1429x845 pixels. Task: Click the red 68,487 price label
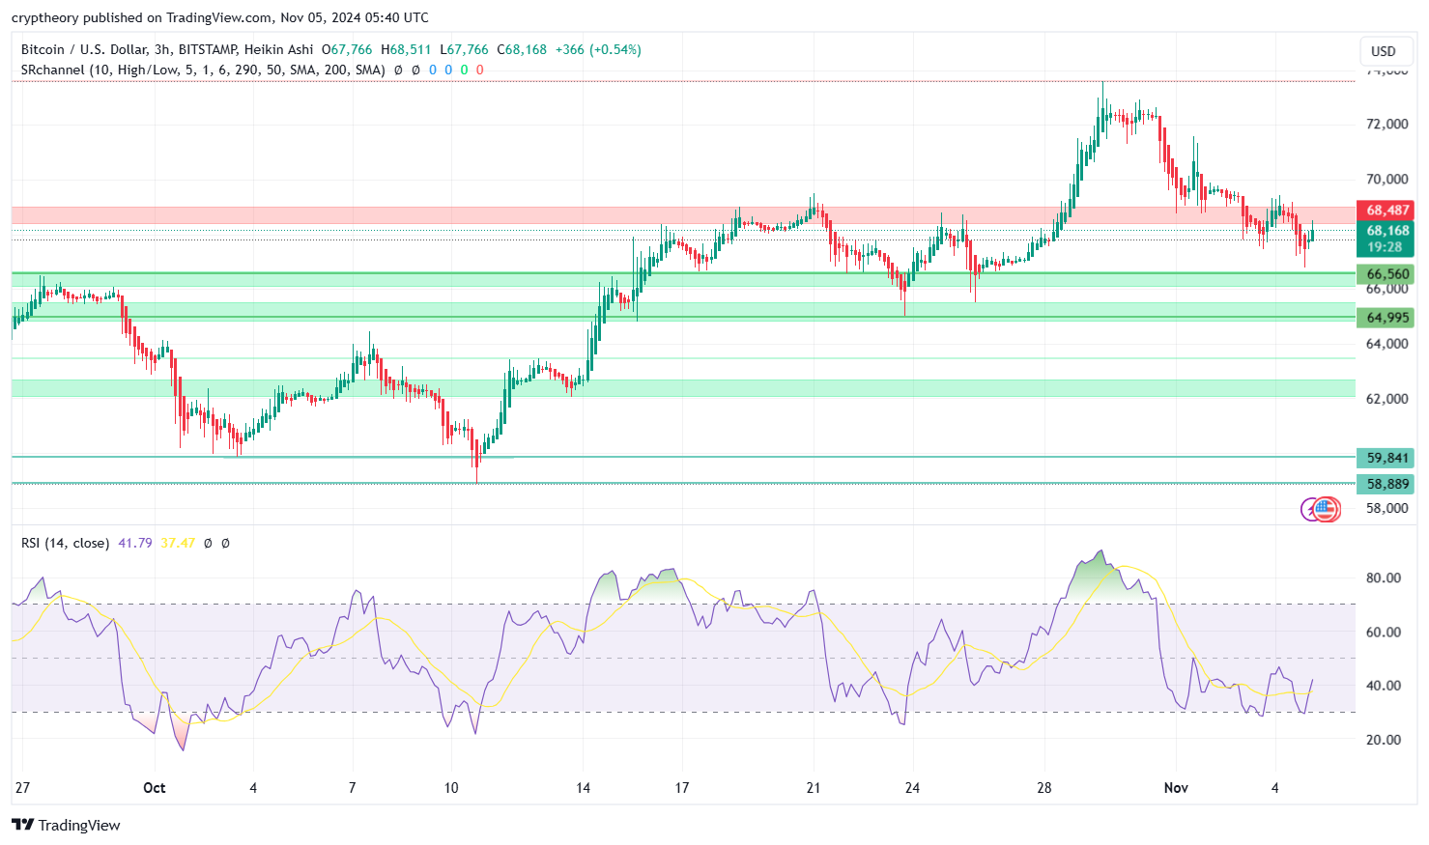1386,210
